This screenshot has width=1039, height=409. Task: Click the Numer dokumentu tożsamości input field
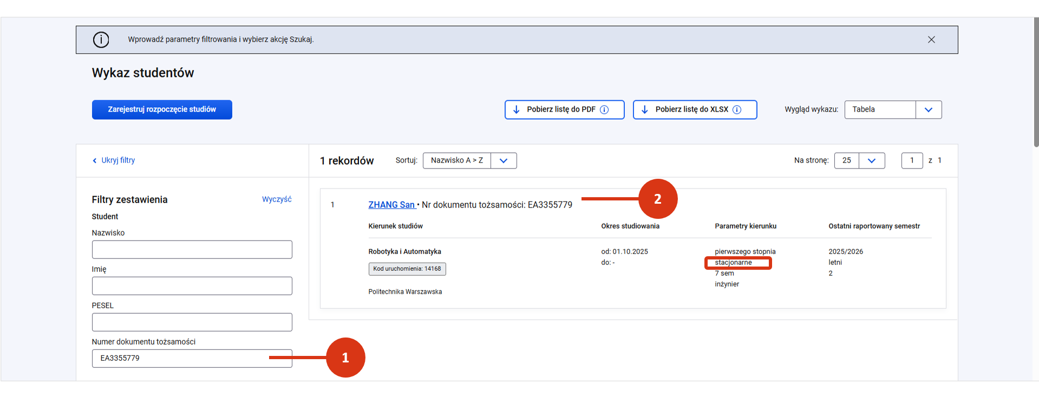192,359
